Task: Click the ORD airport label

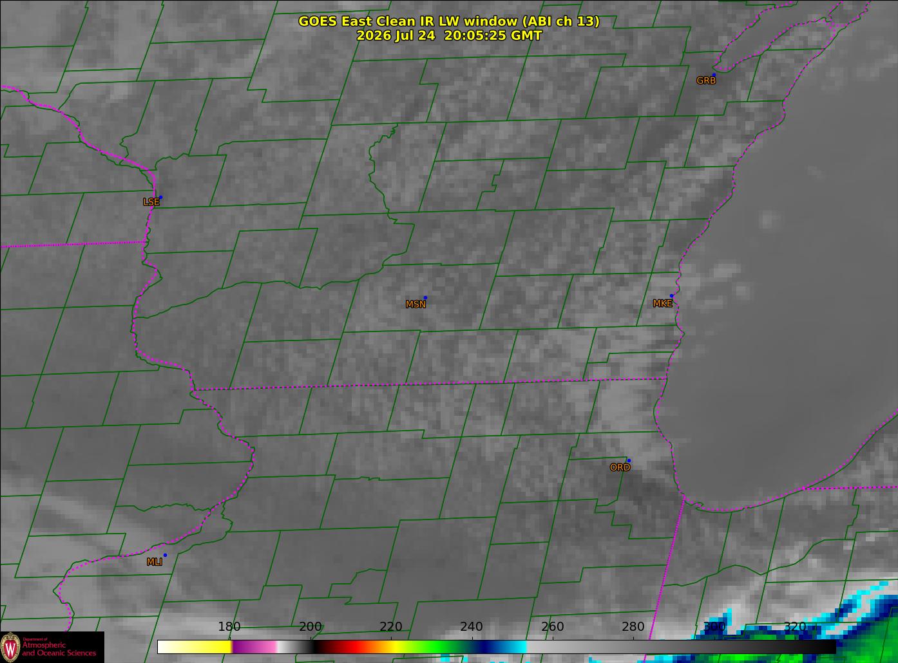Action: [x=620, y=468]
